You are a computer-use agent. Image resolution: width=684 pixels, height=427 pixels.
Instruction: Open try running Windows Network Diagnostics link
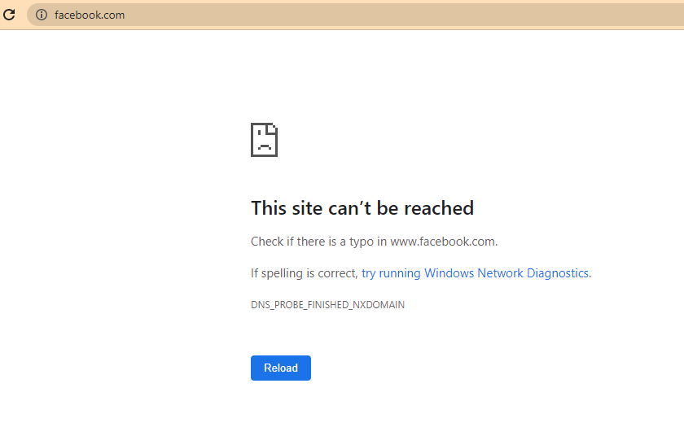click(x=475, y=273)
